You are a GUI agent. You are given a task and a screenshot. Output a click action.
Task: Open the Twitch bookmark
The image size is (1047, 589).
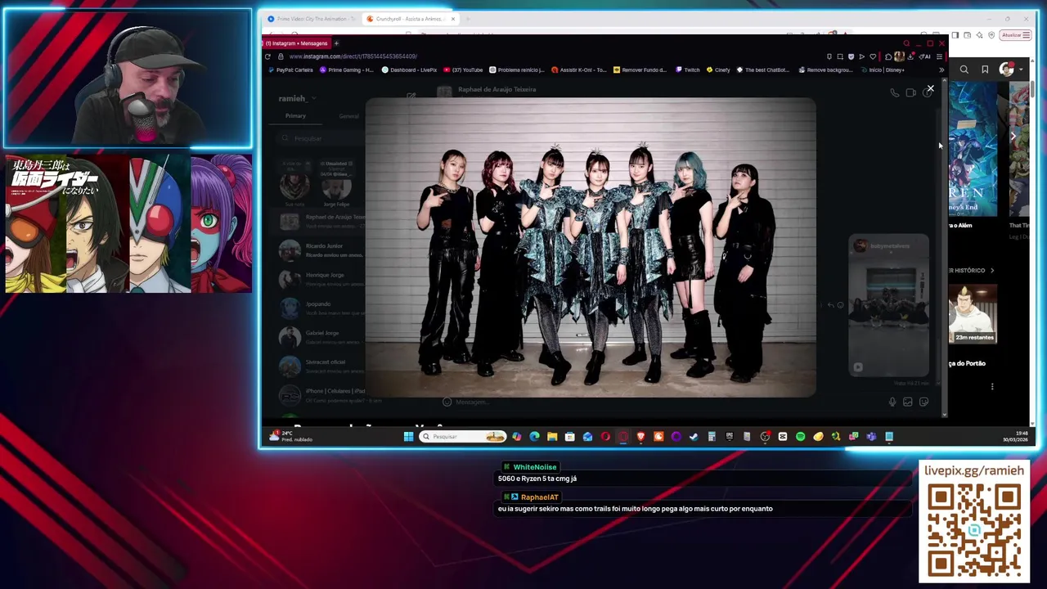(x=687, y=70)
